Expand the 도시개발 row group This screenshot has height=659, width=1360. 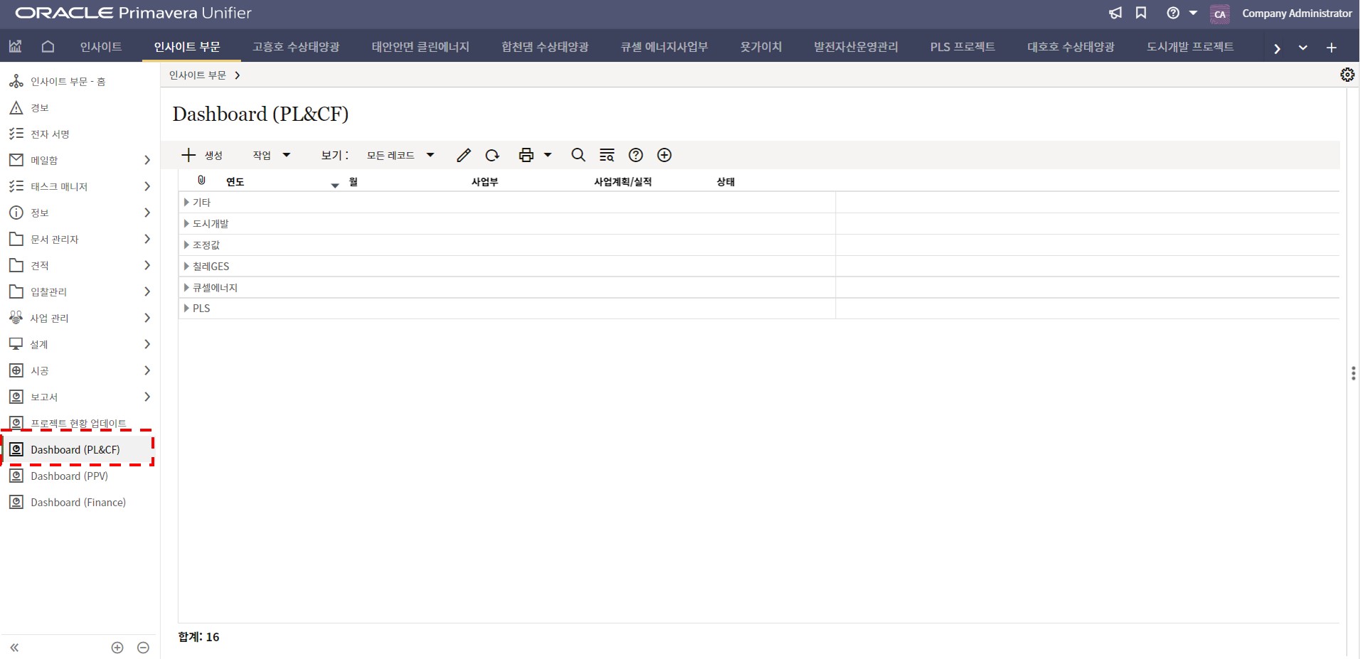click(186, 224)
